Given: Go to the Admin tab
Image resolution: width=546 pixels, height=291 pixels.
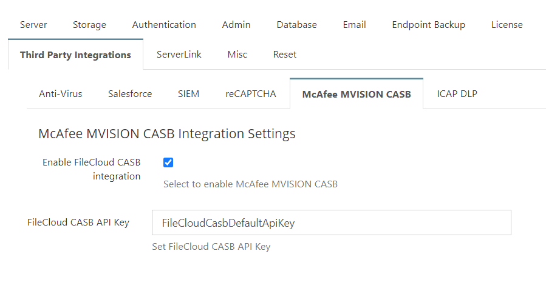Looking at the screenshot, I should click(236, 25).
